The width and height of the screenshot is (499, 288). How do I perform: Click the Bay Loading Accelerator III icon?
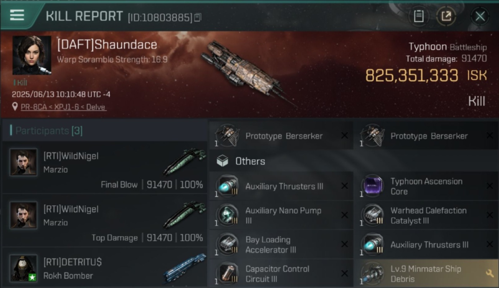[227, 244]
